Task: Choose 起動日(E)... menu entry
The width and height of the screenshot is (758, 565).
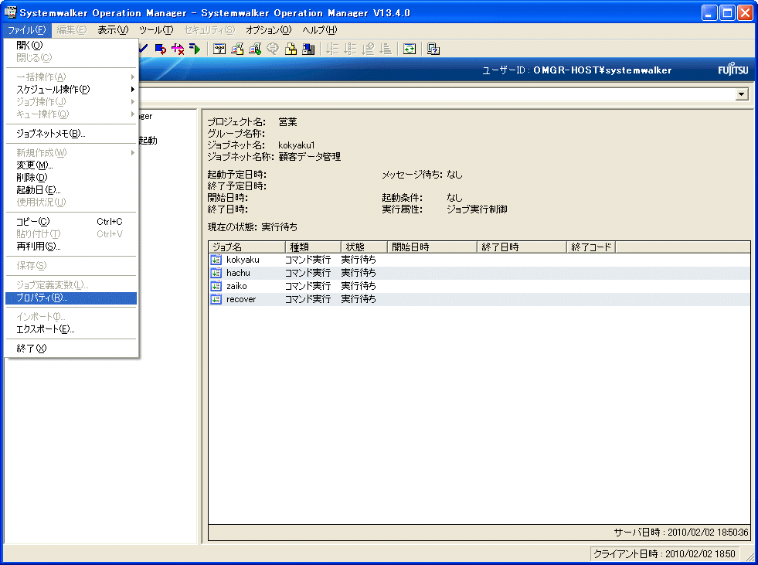Action: click(x=71, y=189)
